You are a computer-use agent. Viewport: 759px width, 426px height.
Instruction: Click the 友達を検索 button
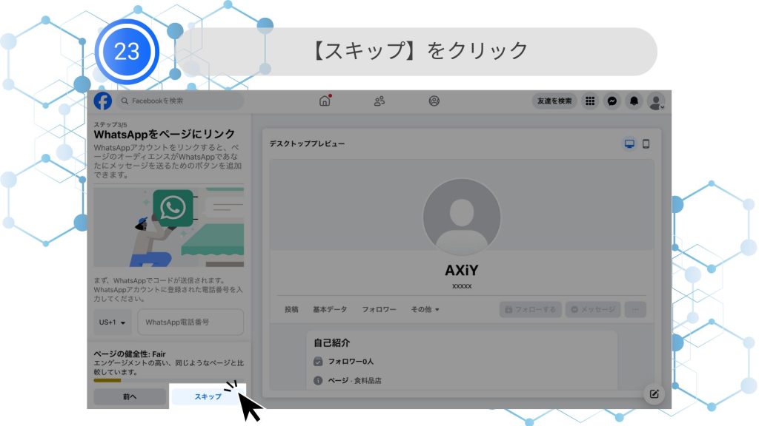pos(554,101)
